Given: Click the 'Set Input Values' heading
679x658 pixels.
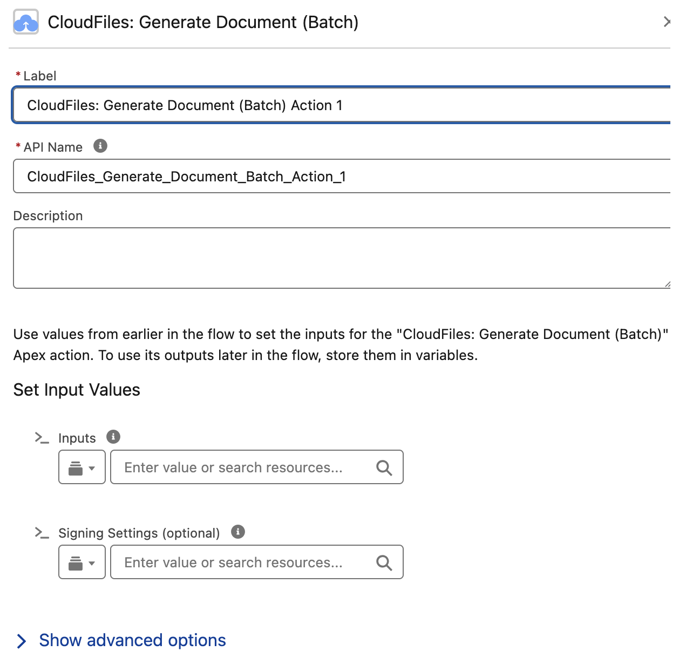Looking at the screenshot, I should (x=77, y=390).
